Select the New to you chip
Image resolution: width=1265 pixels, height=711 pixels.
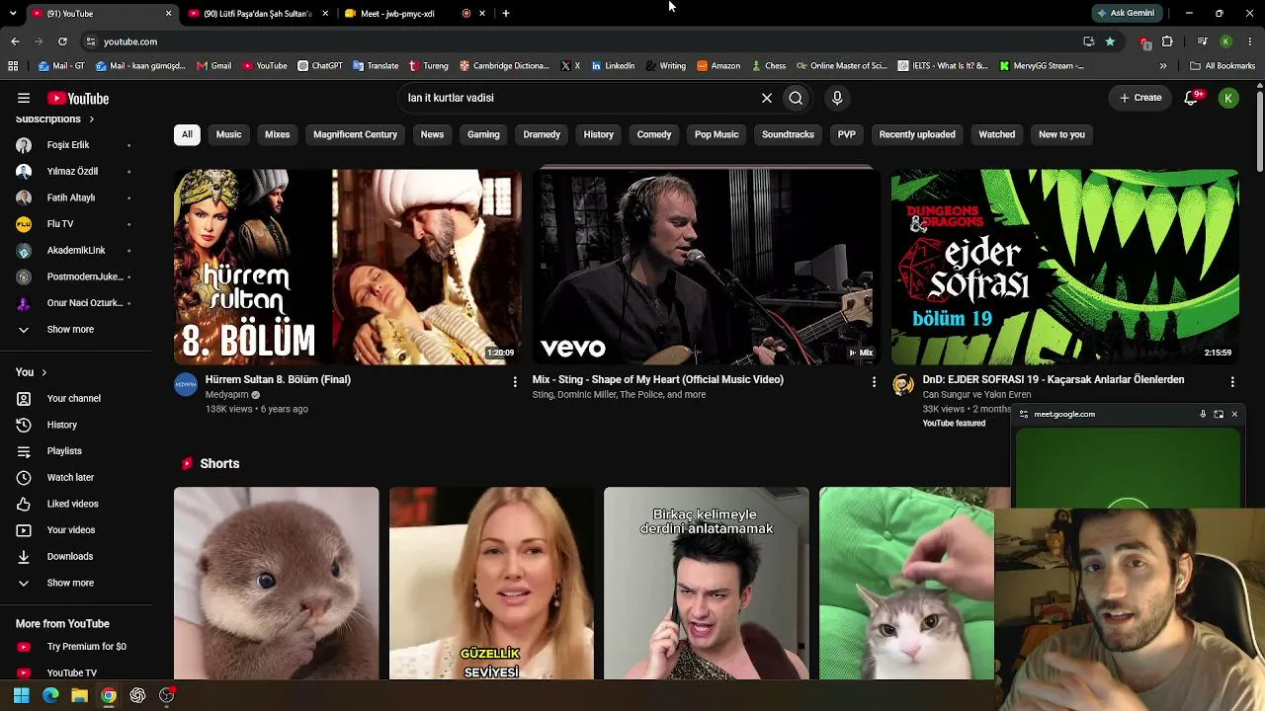click(1061, 134)
